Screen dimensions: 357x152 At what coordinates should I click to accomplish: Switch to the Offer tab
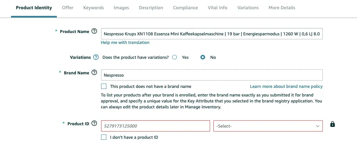(x=67, y=8)
